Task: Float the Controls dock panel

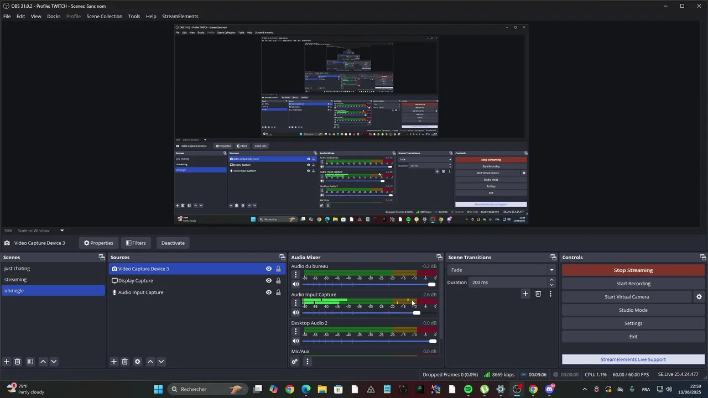Action: point(703,257)
